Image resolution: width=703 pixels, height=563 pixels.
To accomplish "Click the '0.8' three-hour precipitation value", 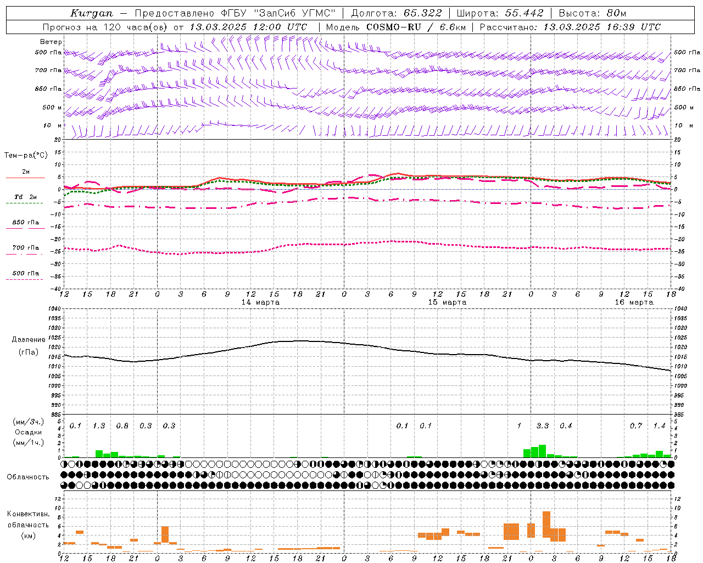I will click(122, 426).
